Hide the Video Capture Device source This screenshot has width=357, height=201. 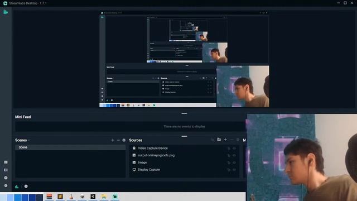tap(234, 149)
